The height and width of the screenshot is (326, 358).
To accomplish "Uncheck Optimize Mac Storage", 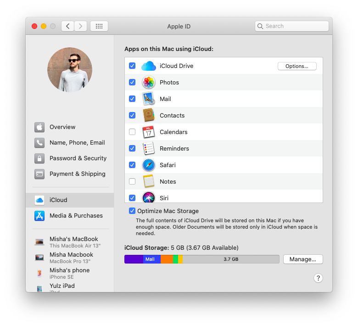I will [x=132, y=211].
